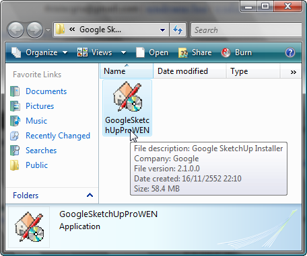Sort by the Name column header
The image size is (307, 256).
[x=127, y=71]
